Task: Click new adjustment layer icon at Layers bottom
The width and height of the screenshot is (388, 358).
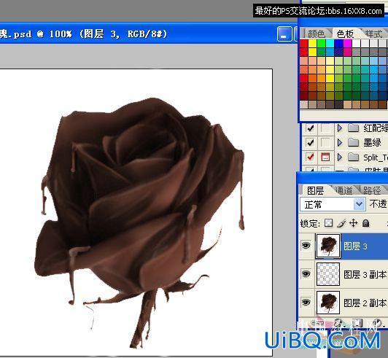Action: click(377, 323)
